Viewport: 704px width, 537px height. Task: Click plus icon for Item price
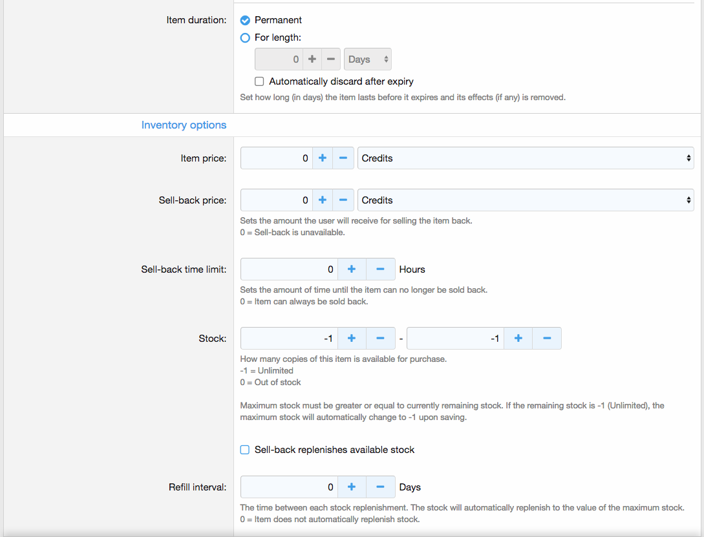click(x=323, y=158)
